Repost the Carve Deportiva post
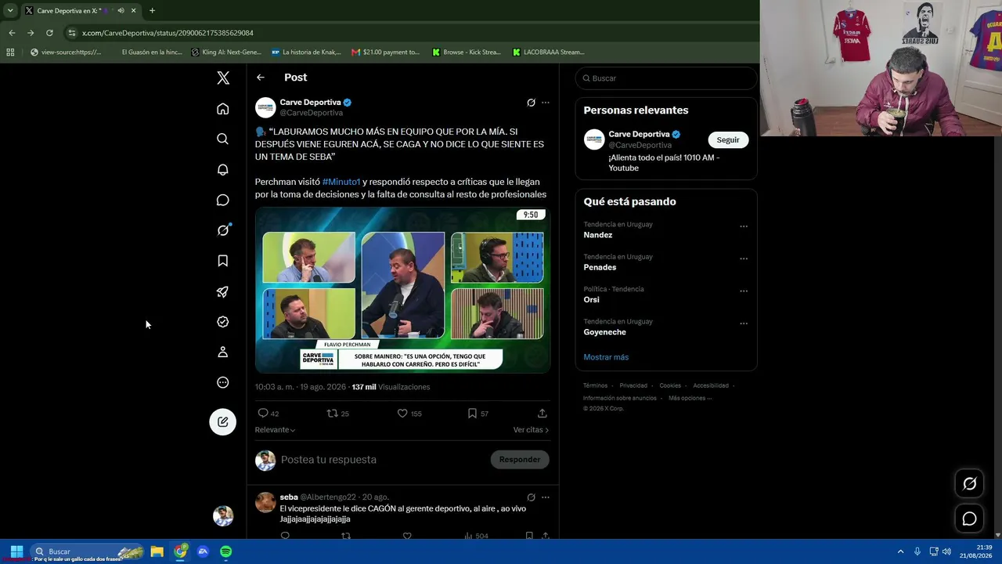1002x564 pixels. pos(332,413)
